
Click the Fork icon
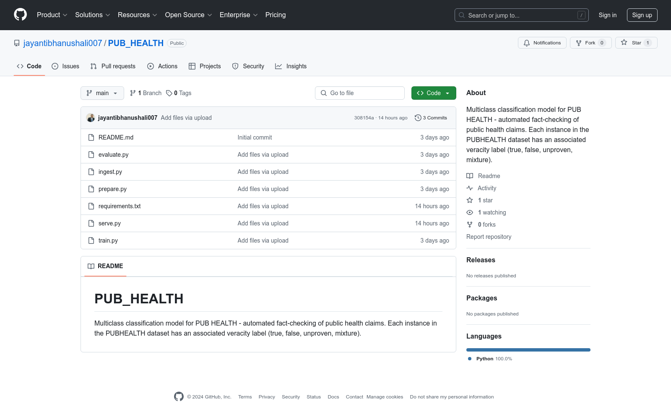579,43
